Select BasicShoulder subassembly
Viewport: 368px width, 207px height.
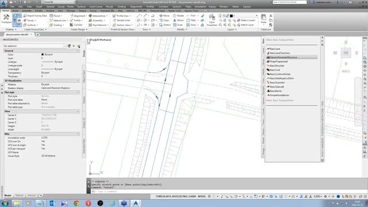[277, 66]
